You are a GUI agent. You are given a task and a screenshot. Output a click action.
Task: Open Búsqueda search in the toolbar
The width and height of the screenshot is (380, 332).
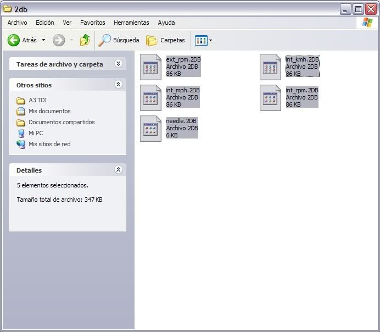click(119, 40)
